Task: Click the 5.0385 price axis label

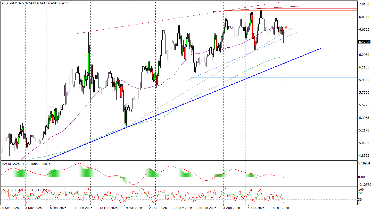Action: [364, 143]
